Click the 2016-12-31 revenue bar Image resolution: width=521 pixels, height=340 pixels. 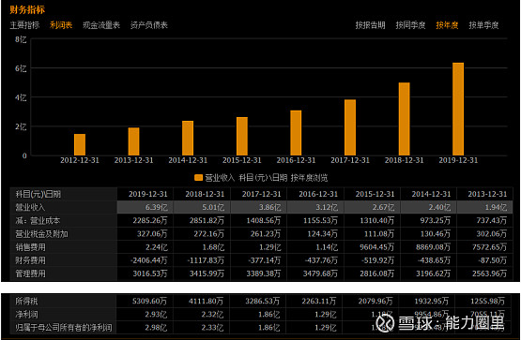tap(296, 133)
